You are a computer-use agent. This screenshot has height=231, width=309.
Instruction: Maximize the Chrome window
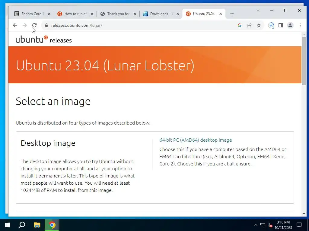click(x=286, y=11)
